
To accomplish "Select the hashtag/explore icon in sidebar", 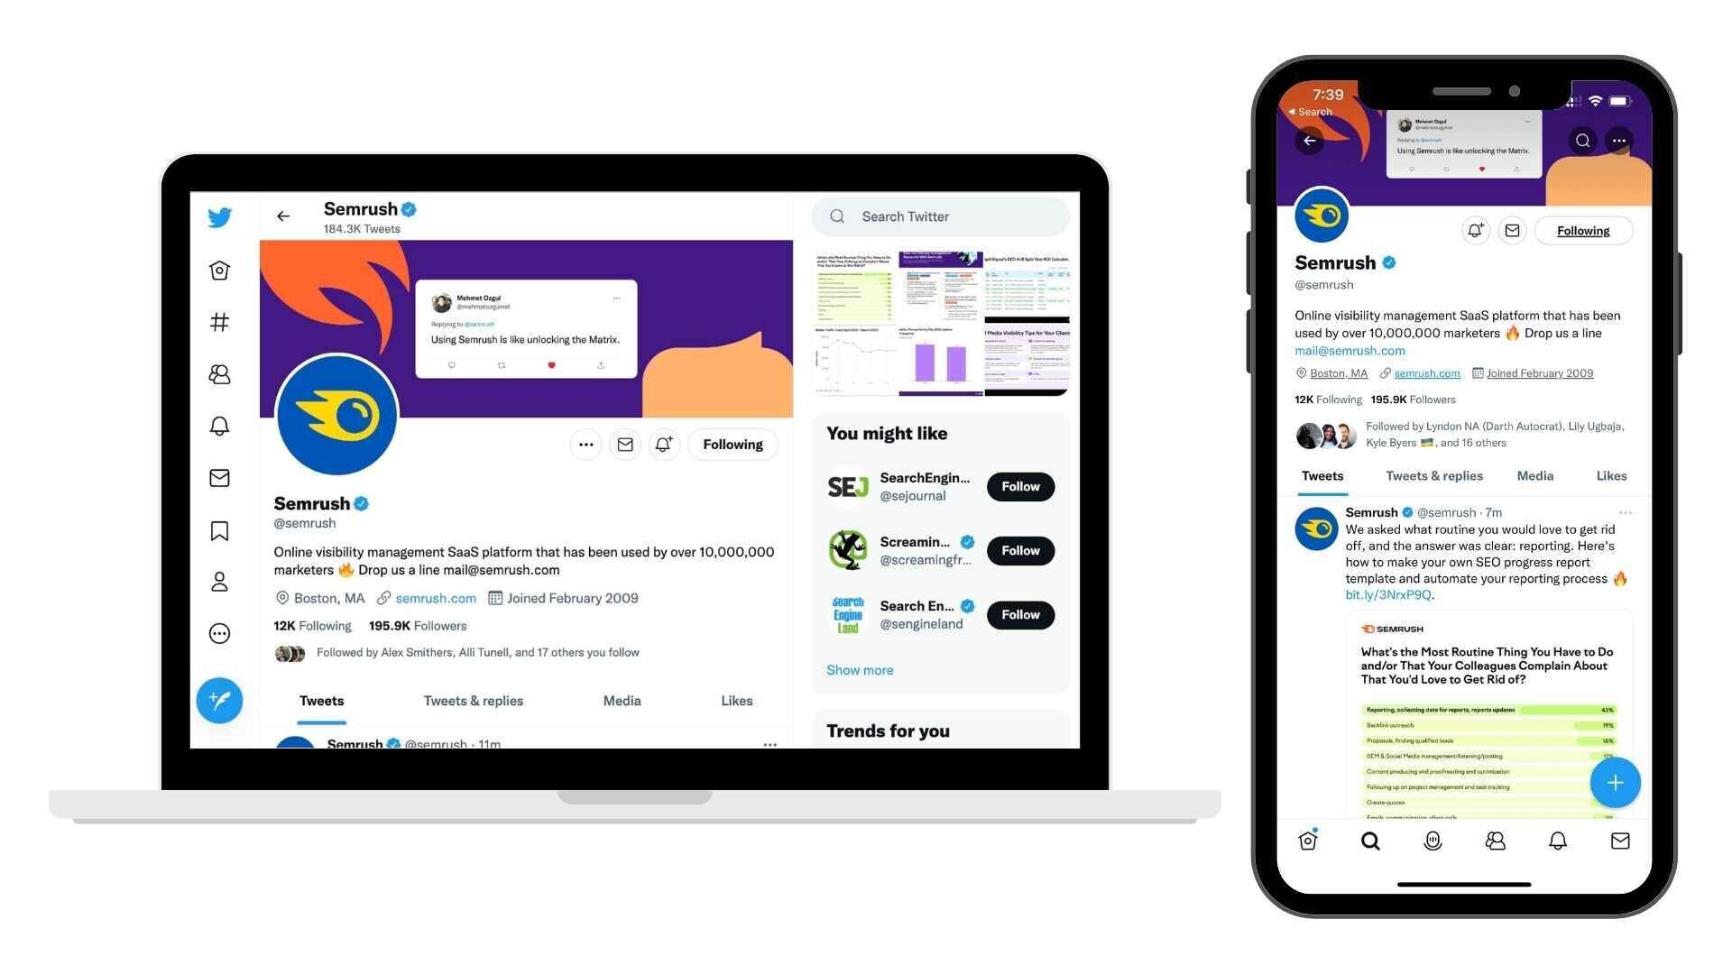I will click(217, 322).
